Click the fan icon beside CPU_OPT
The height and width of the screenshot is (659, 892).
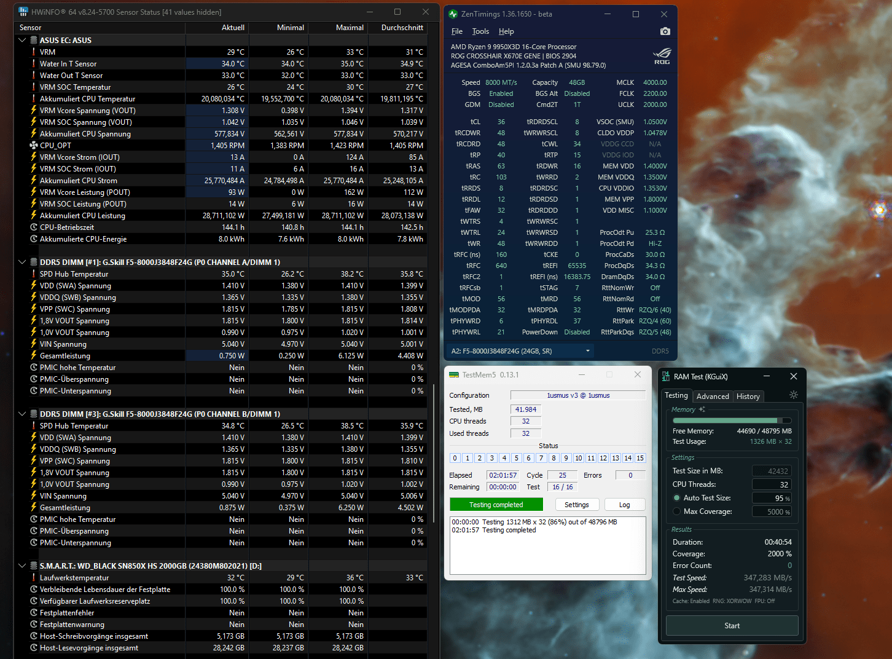(x=34, y=146)
